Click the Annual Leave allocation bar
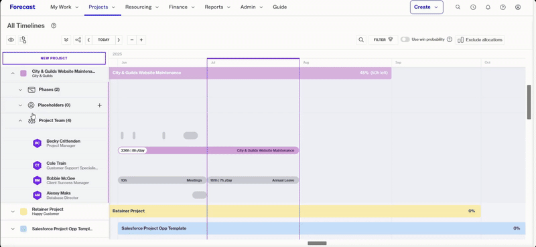536x247 pixels. click(253, 180)
